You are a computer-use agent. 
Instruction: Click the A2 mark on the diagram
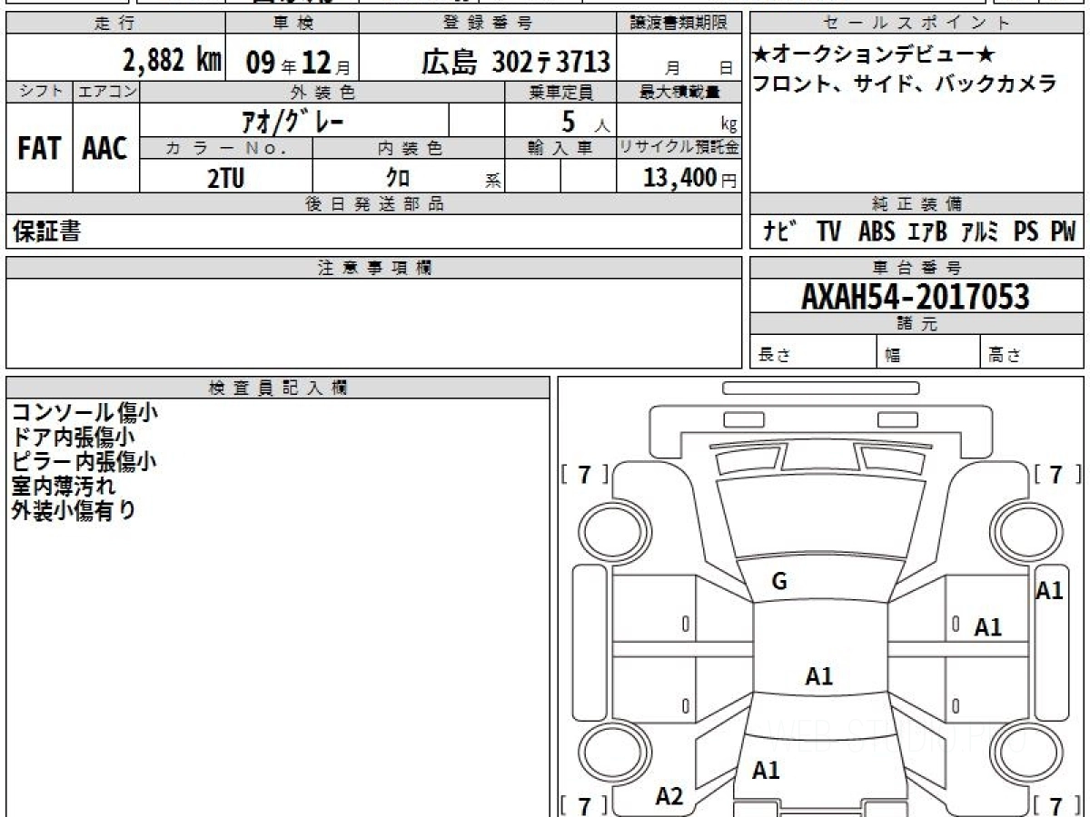click(669, 796)
